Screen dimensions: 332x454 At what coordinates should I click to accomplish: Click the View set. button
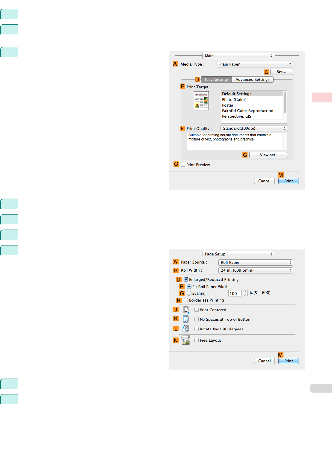tap(268, 155)
